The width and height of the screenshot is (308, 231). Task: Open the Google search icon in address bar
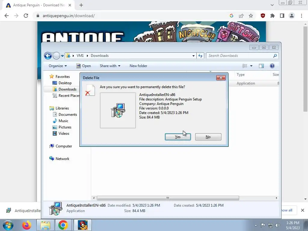(232, 16)
